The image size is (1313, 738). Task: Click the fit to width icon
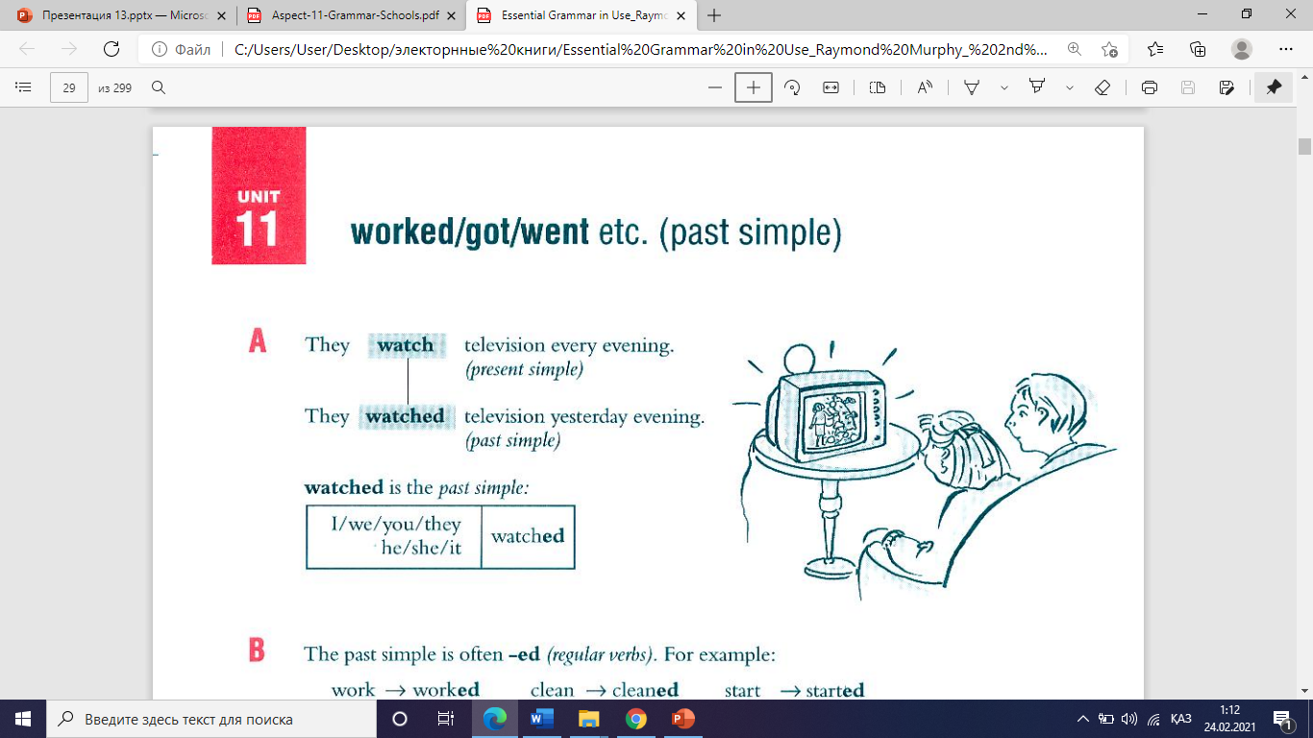click(830, 87)
